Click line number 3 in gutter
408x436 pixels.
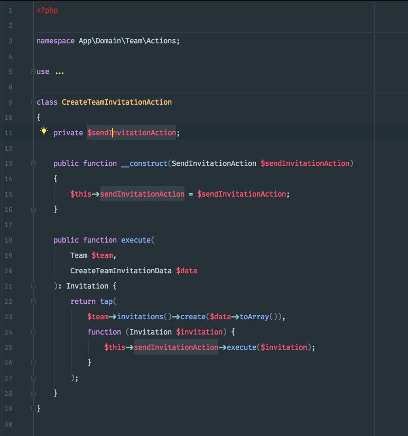(10, 41)
